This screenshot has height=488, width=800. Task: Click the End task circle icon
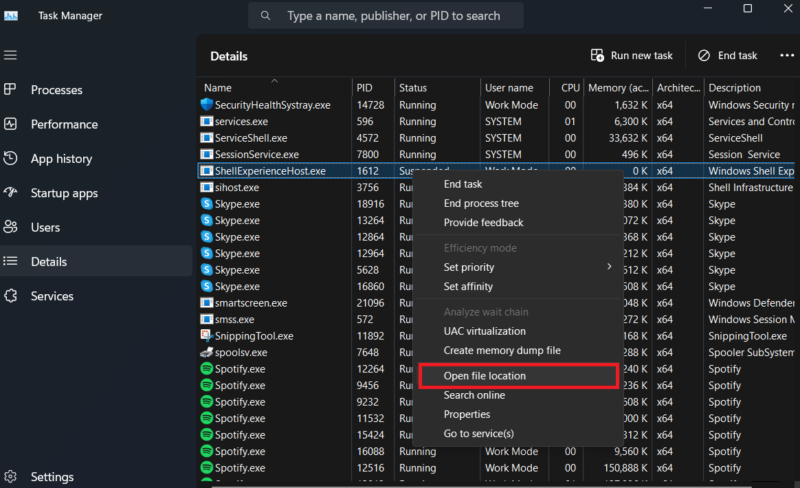click(x=704, y=55)
